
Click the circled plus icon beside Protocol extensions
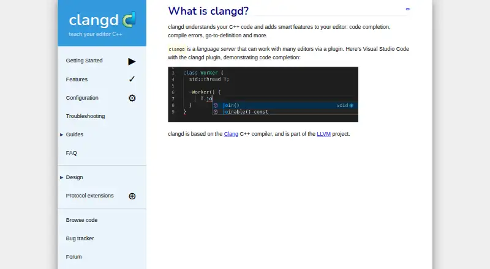(132, 196)
